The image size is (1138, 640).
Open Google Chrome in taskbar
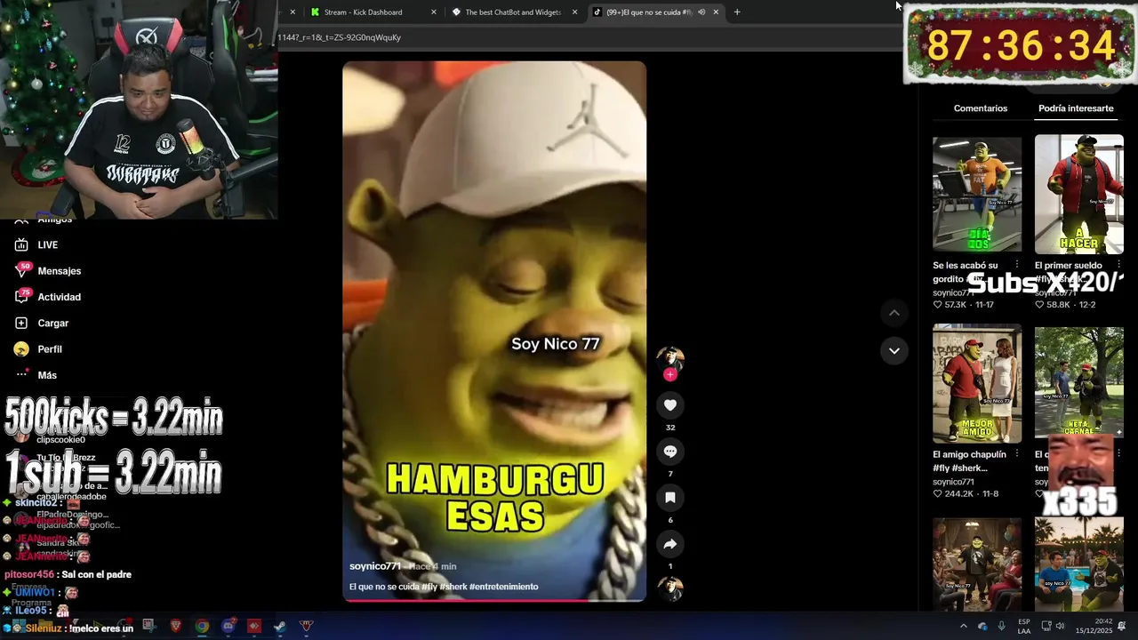[x=202, y=626]
